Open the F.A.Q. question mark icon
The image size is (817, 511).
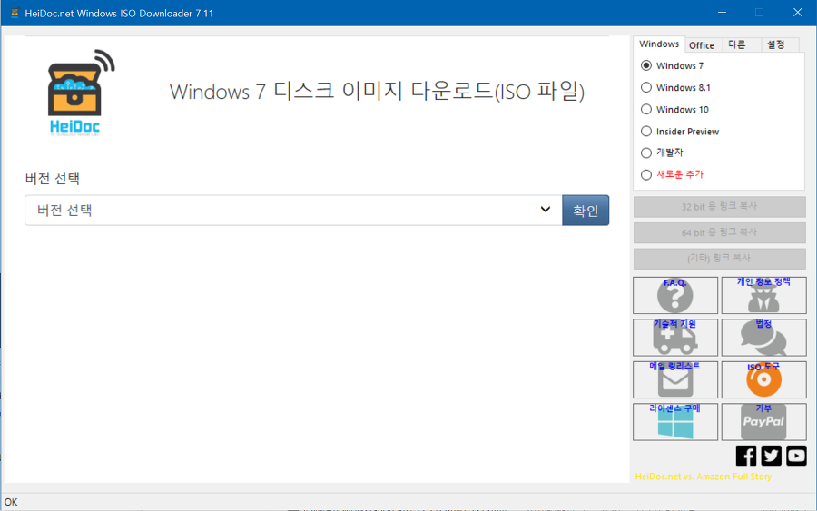pyautogui.click(x=674, y=296)
